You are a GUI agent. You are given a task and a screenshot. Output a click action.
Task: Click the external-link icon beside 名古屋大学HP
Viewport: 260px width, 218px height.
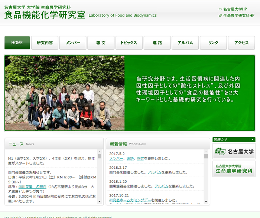221,9
